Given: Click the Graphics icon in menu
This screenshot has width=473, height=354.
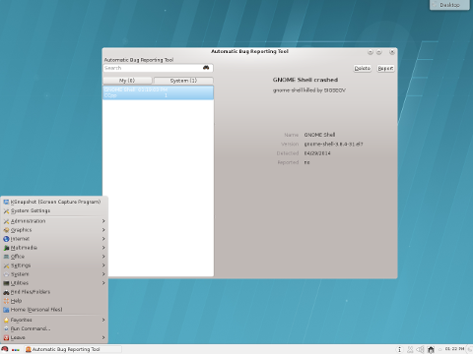Looking at the screenshot, I should [x=6, y=230].
